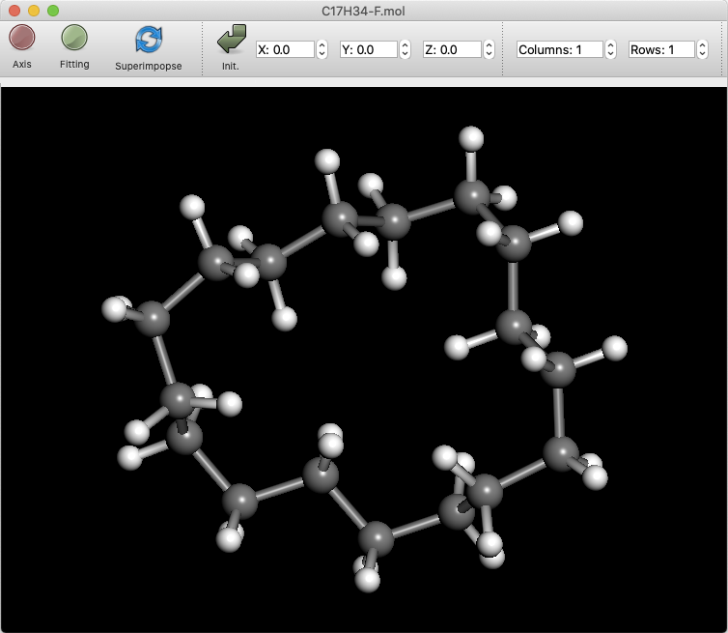Click the lowest carbon atom of the ring
This screenshot has width=728, height=633.
pos(377,537)
